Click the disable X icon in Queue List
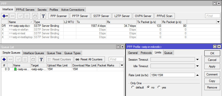Screen dimensions: 222x96 (25, 59)
